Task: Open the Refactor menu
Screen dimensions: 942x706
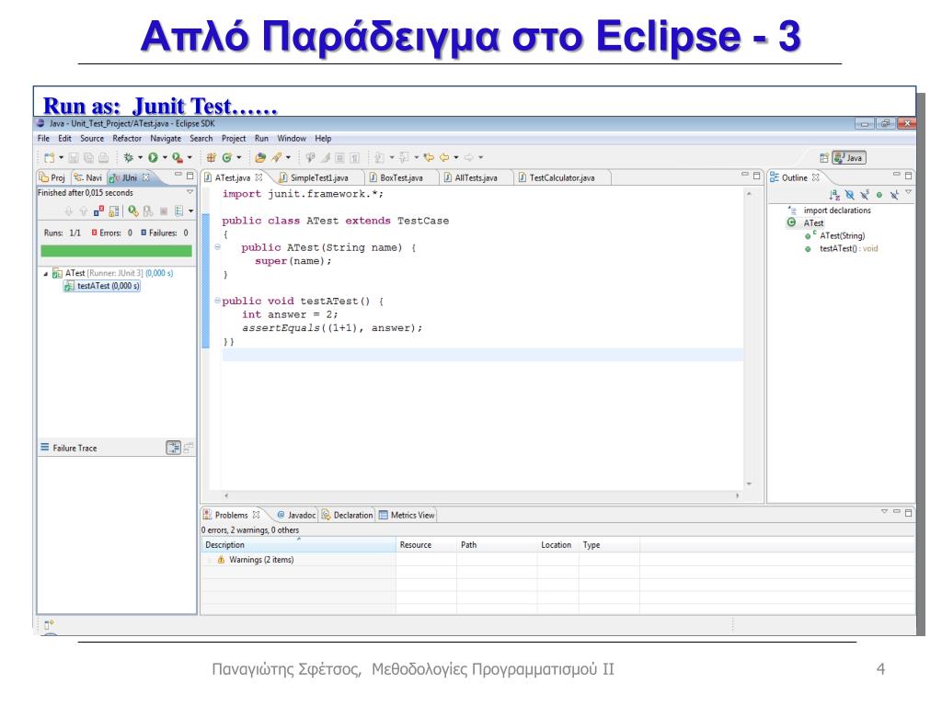Action: (x=127, y=138)
